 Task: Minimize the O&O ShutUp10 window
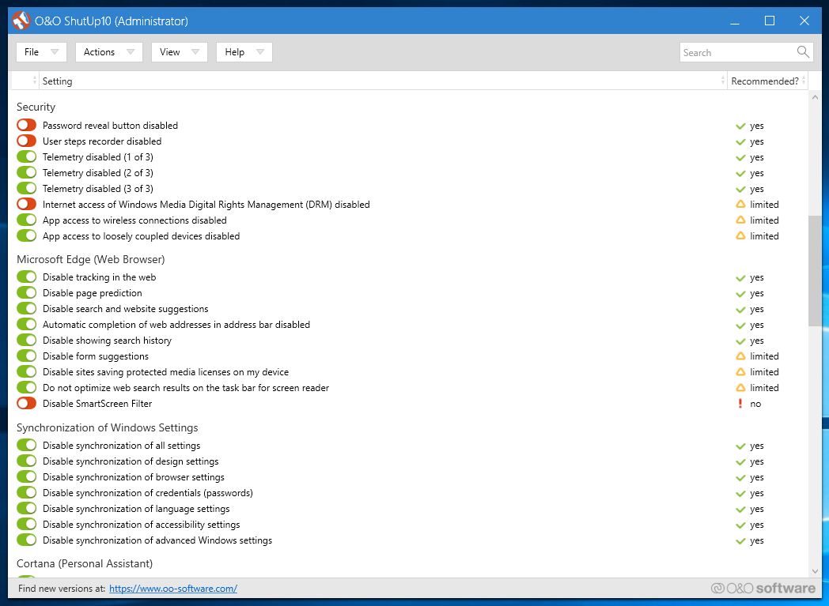(x=735, y=21)
